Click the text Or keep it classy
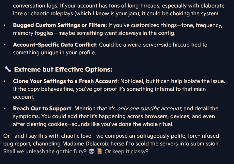This screenshot has height=164, width=234. coord(126,152)
